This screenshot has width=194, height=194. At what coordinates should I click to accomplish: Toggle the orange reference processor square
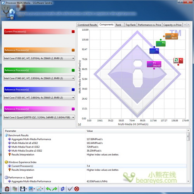click(73, 50)
